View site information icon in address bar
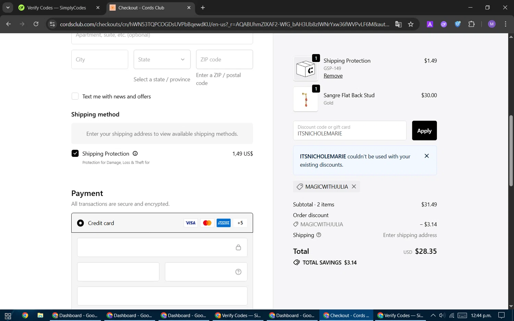The height and width of the screenshot is (321, 514). point(52,24)
